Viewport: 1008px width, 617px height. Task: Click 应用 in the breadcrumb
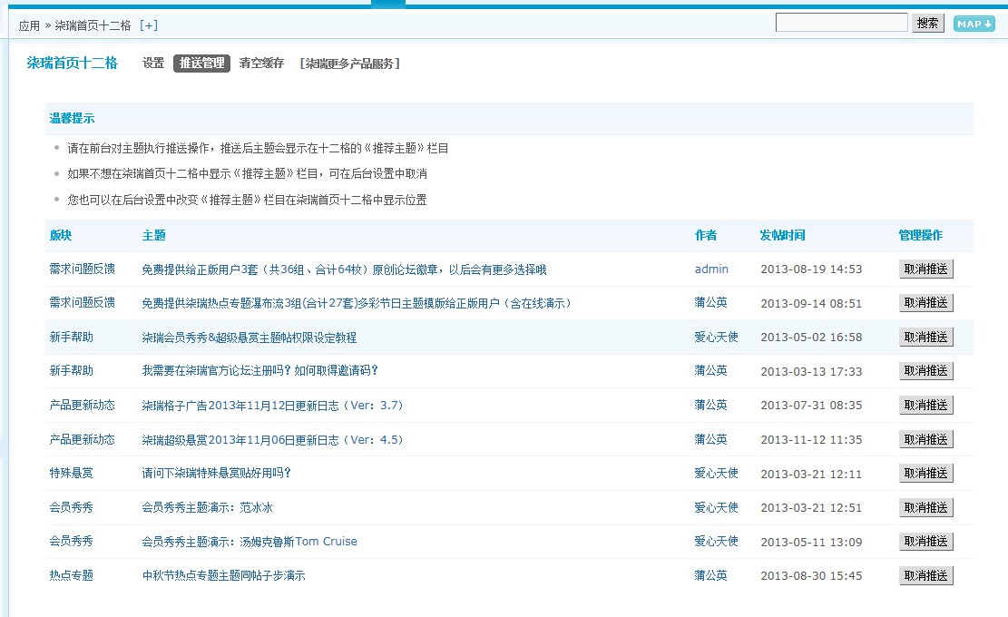click(x=29, y=25)
